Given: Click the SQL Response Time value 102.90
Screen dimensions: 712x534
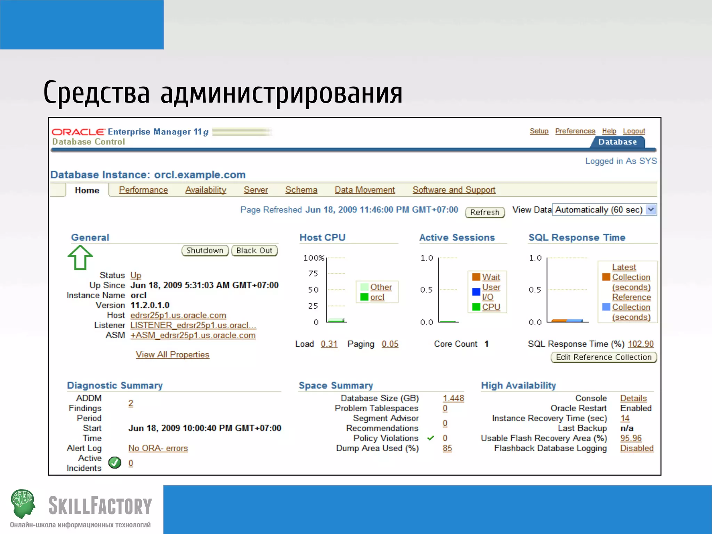Looking at the screenshot, I should pyautogui.click(x=641, y=344).
